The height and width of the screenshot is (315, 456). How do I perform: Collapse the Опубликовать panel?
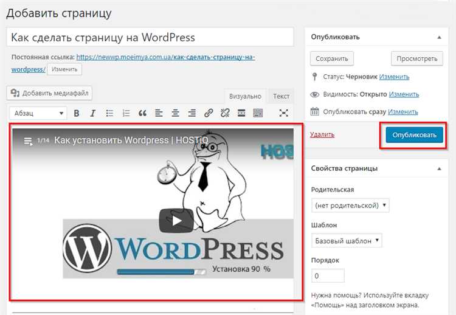coord(439,37)
